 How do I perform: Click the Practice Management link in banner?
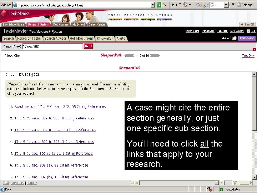click(148, 20)
